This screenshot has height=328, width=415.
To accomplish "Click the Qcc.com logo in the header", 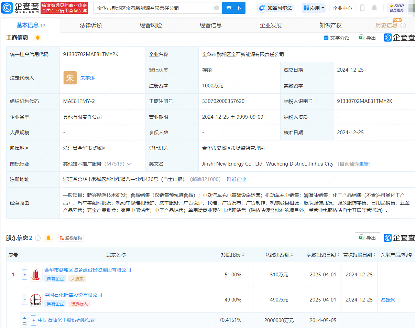I will point(21,8).
